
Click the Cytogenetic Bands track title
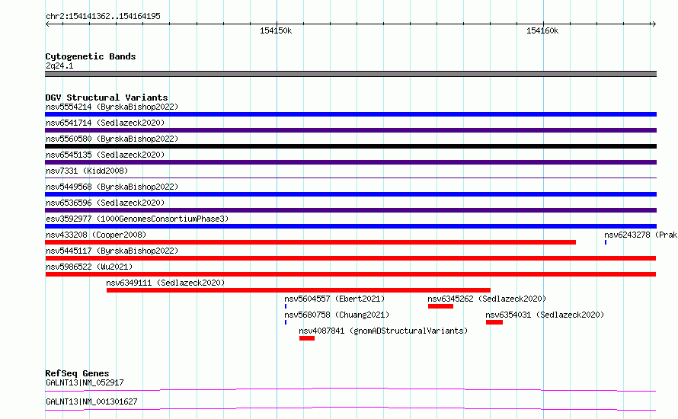[x=91, y=56]
